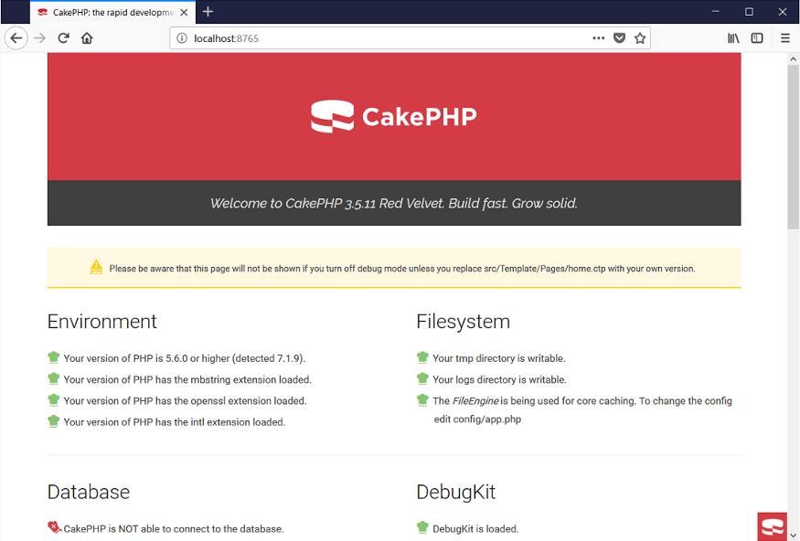
Task: Open the Firefox hamburger menu
Action: click(x=785, y=38)
